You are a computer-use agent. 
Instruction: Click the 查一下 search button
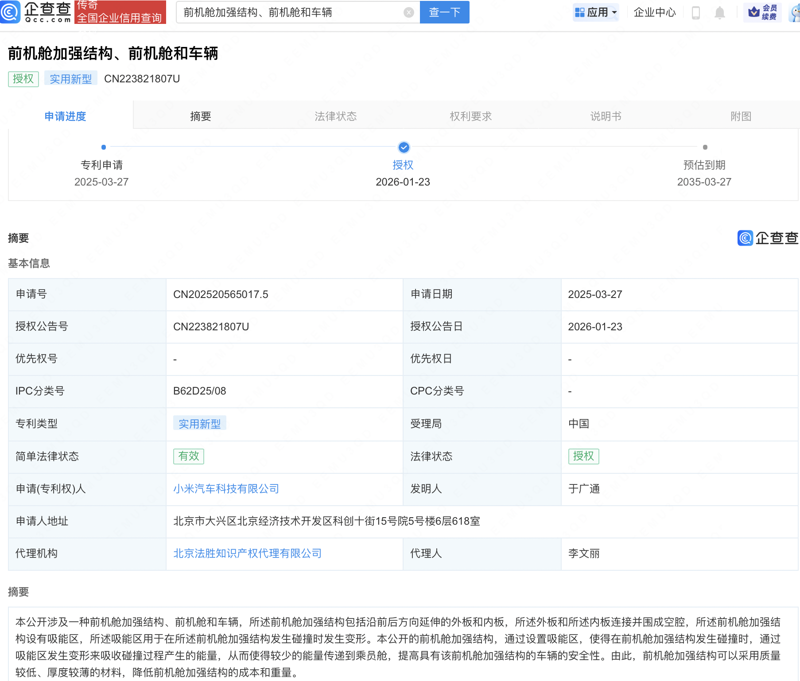(444, 12)
